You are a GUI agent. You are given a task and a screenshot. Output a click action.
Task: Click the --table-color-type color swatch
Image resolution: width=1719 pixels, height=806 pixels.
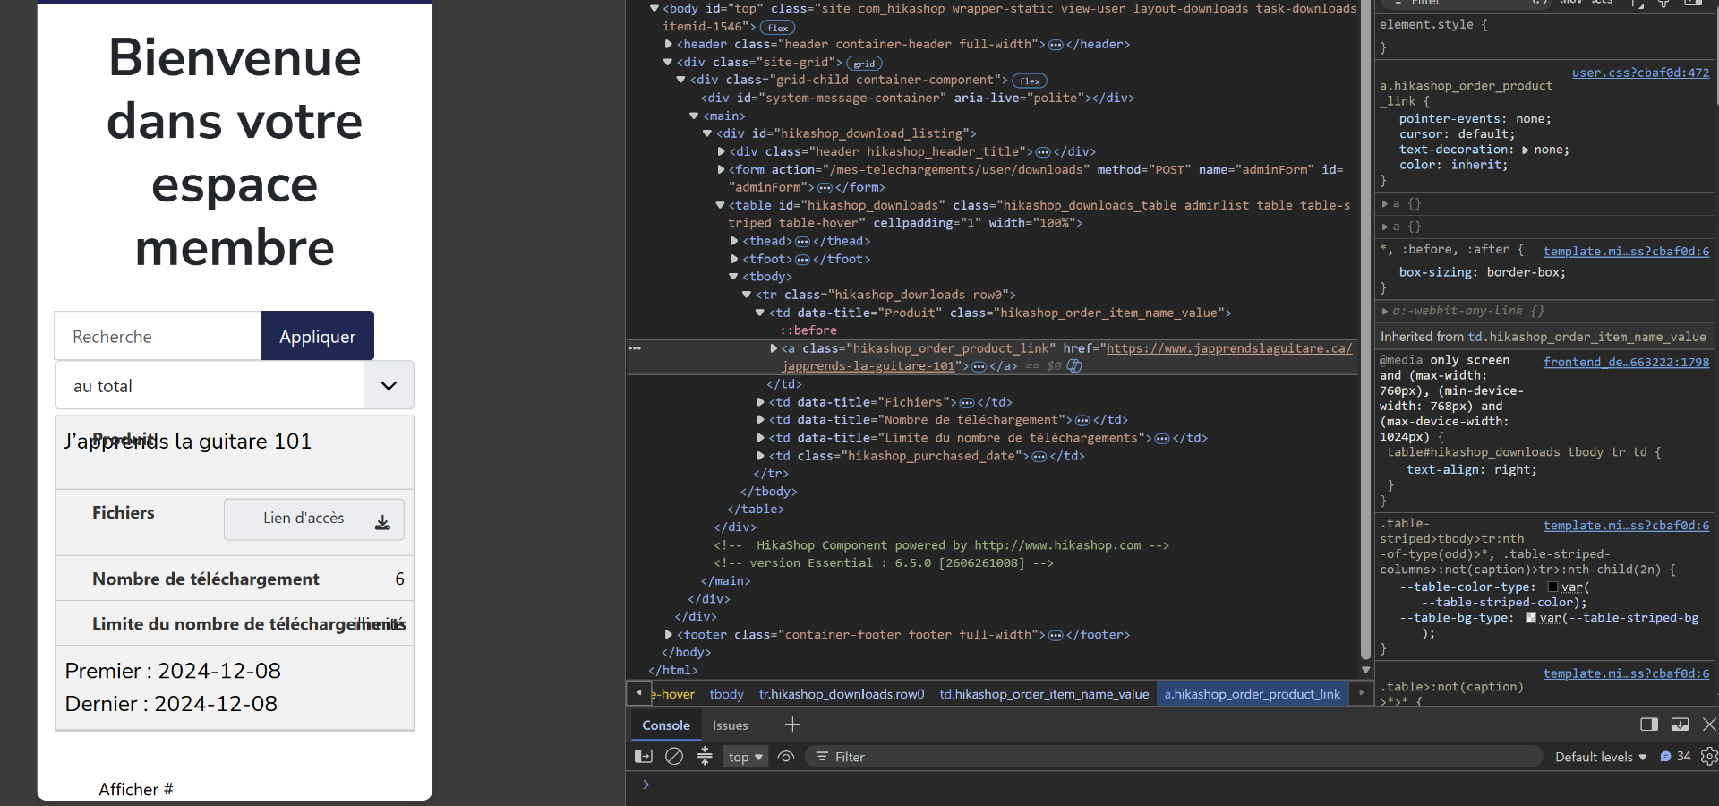click(1552, 587)
